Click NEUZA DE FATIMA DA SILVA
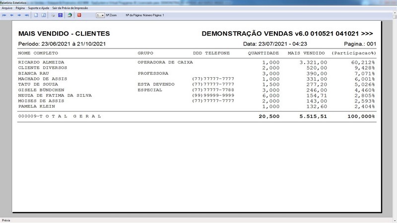This screenshot has width=397, height=223. tap(55, 96)
